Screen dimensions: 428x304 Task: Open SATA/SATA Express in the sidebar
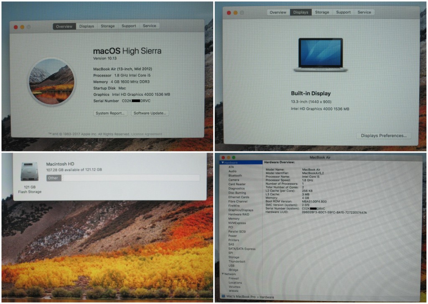coord(242,249)
